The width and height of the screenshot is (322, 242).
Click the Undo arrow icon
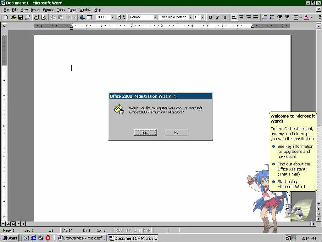[x=69, y=17]
